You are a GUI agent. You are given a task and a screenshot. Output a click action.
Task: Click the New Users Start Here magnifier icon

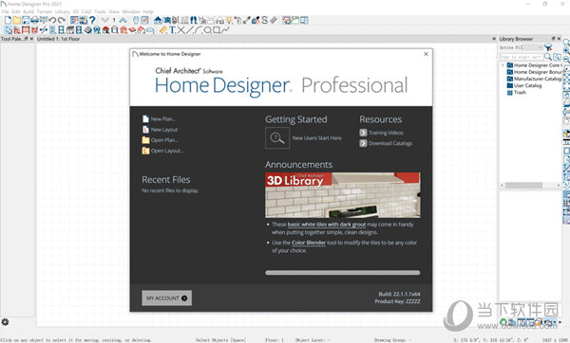click(277, 137)
